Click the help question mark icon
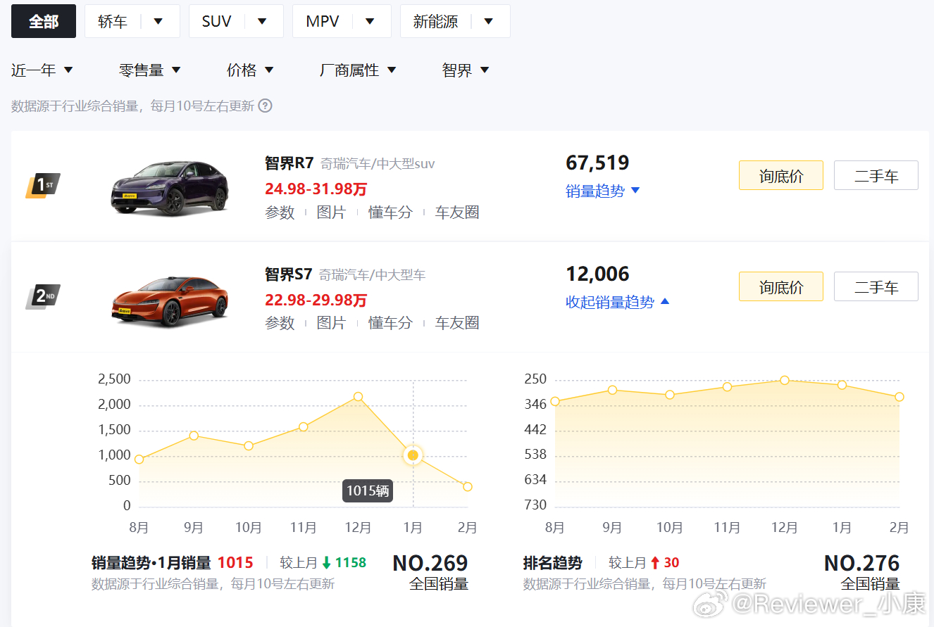Screen dimensions: 934x627 coord(264,105)
